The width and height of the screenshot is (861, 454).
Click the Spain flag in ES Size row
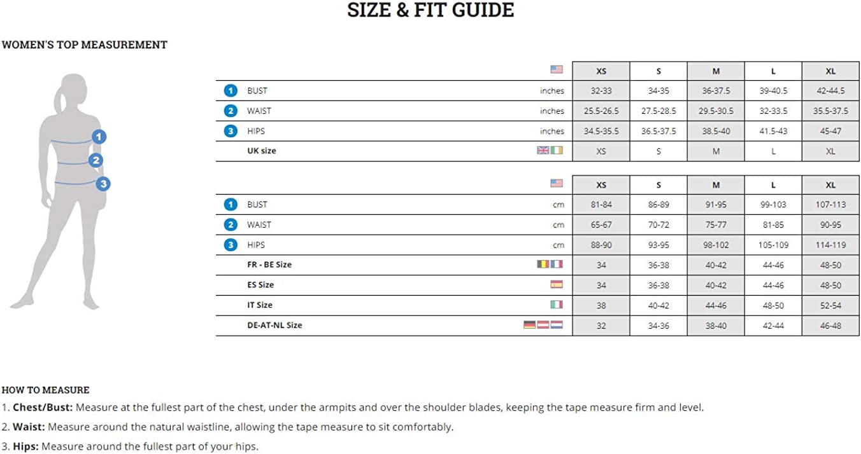coord(557,284)
